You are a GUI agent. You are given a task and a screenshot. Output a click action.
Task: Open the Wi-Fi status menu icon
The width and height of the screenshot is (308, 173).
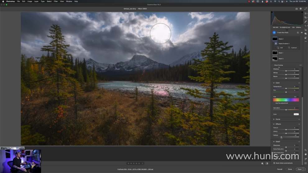[x=275, y=1]
